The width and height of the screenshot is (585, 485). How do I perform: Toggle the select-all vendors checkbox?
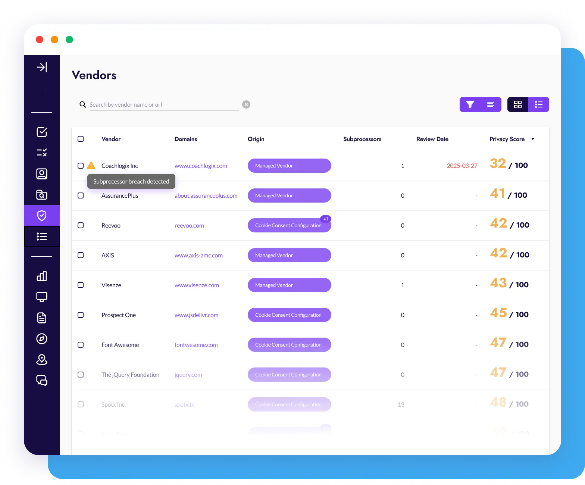(81, 139)
